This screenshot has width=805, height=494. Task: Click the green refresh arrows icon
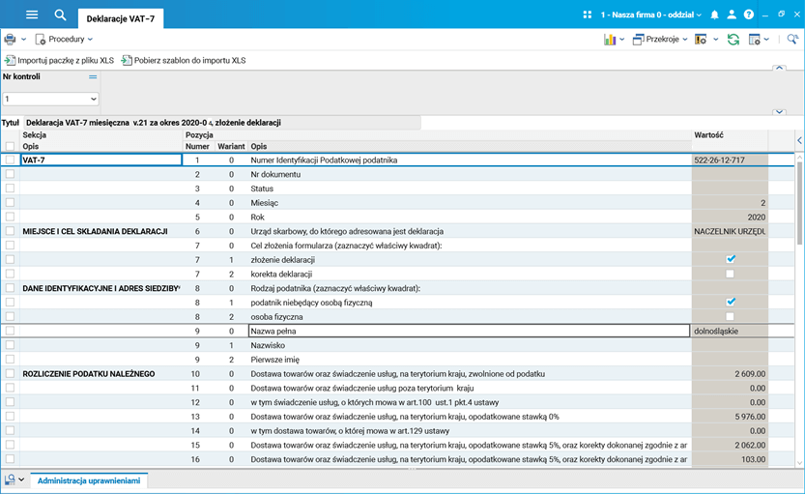tap(733, 40)
